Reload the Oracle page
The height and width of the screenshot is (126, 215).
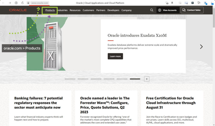23,3
